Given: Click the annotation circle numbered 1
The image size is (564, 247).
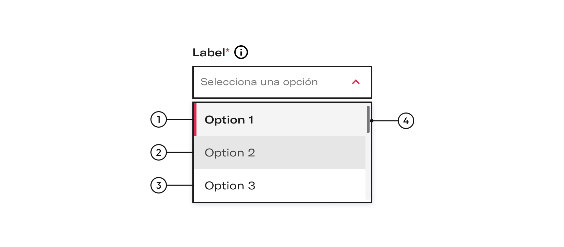Looking at the screenshot, I should coord(159,119).
